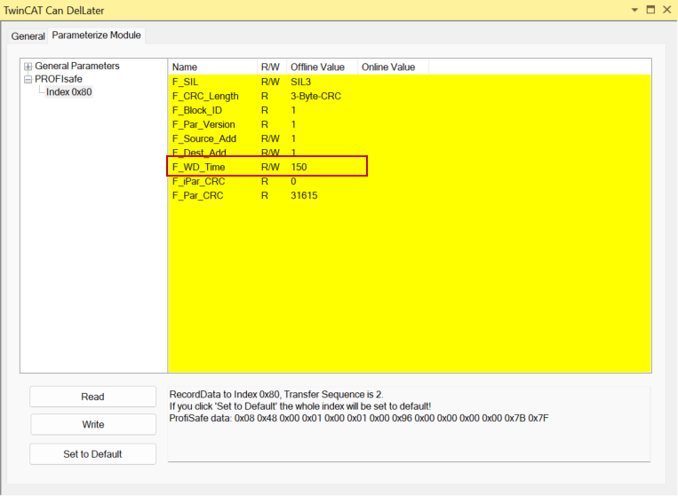Select the Parameterize Module tab
The image size is (678, 496).
tap(97, 35)
